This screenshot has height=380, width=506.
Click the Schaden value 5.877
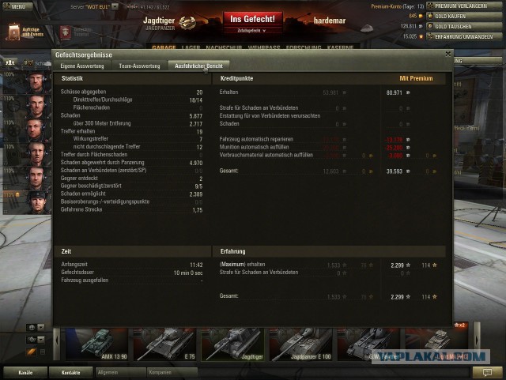(196, 116)
